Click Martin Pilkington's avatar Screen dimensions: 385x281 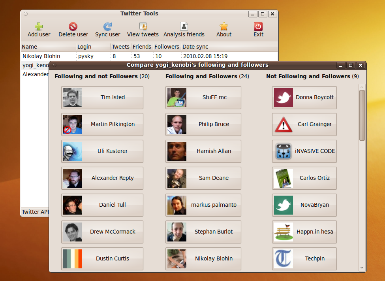click(73, 124)
